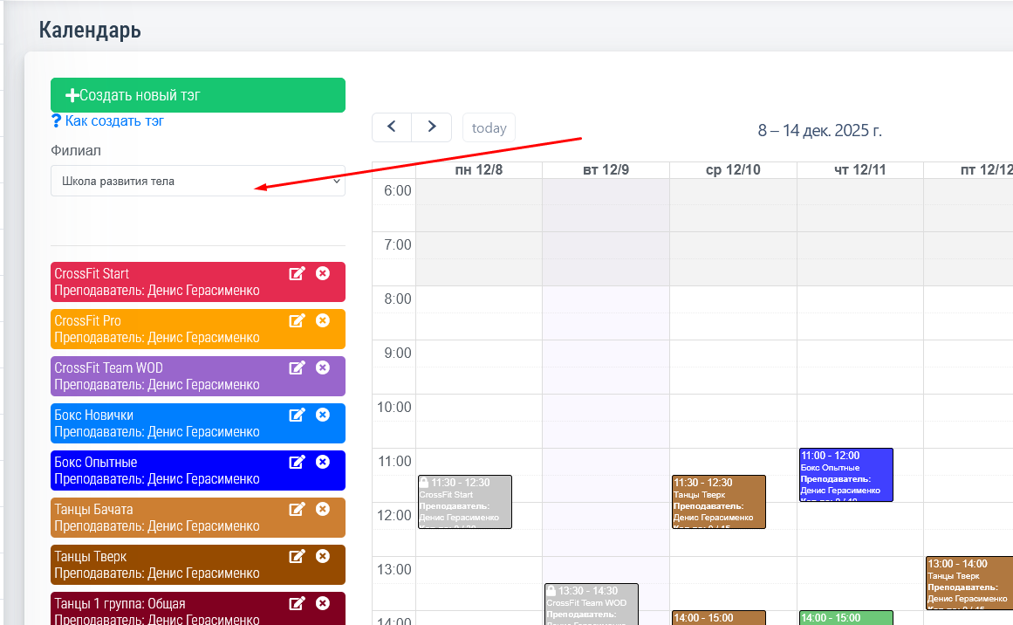Delete the Танцы 1 группа: Общая tag
This screenshot has height=625, width=1013.
click(x=323, y=604)
